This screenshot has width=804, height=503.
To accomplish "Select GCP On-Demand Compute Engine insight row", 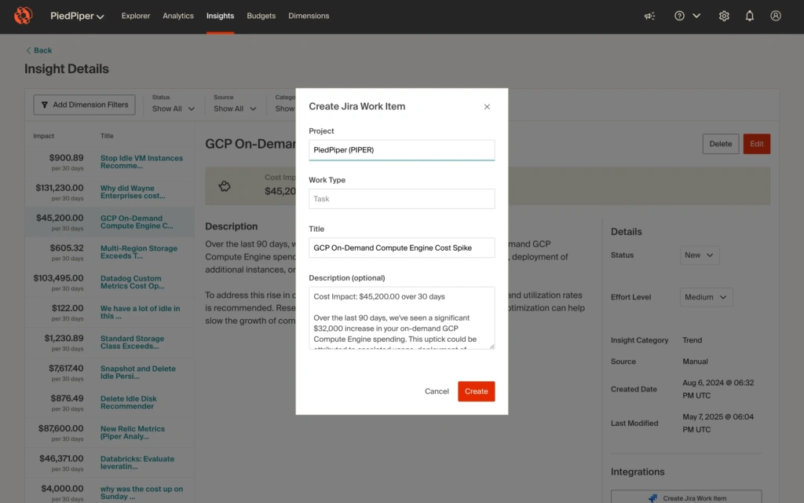I will (x=110, y=222).
